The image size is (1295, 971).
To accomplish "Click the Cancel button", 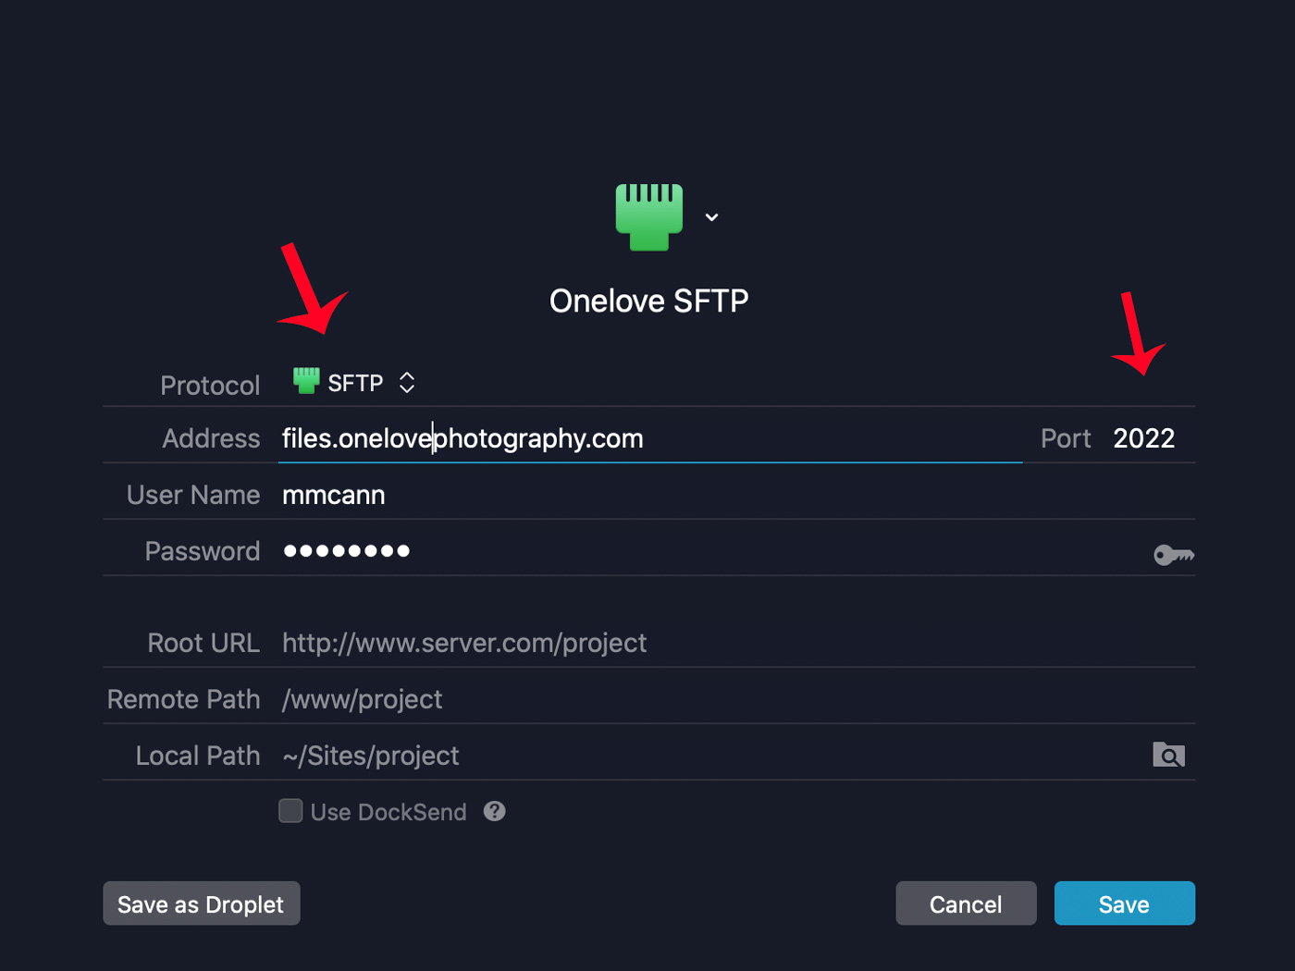I will tap(965, 903).
